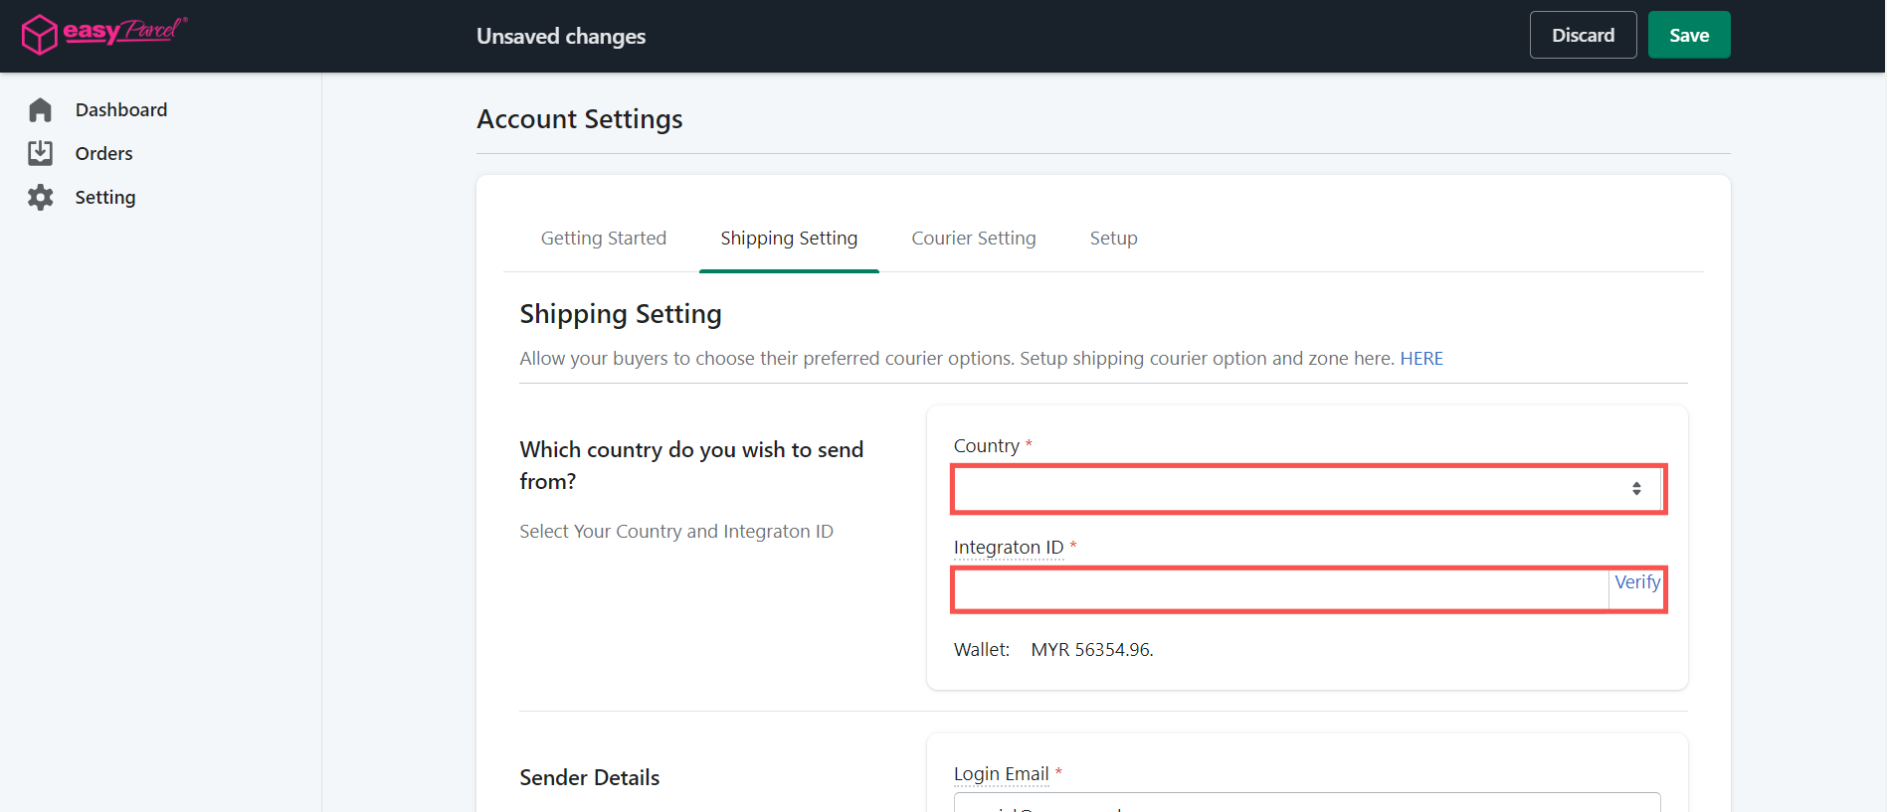
Task: Open the Setup tab
Action: [x=1113, y=239]
